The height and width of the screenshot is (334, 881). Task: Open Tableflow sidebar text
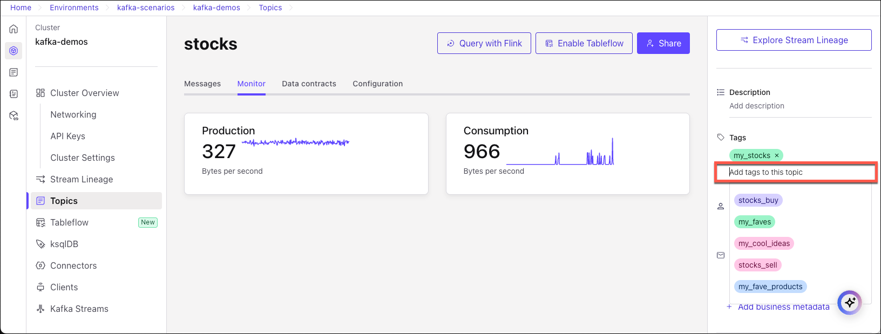(x=69, y=222)
